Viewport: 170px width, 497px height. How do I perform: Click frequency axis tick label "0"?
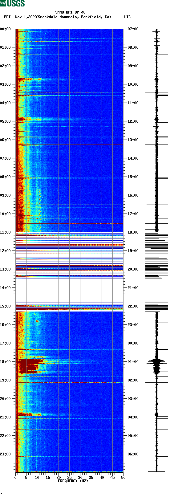point(15,478)
